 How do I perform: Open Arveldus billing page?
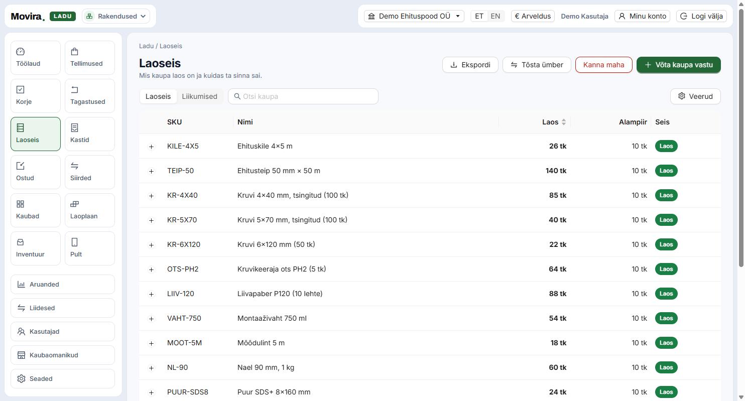pyautogui.click(x=533, y=16)
